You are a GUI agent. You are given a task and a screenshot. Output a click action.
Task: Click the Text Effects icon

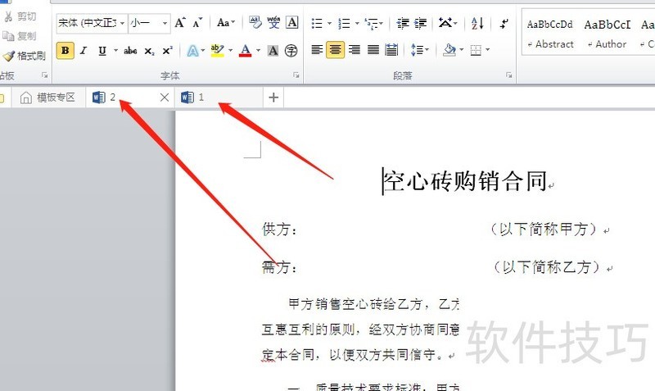(192, 51)
